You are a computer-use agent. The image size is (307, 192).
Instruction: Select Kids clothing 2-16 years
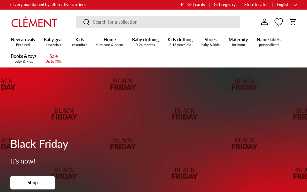click(x=180, y=42)
